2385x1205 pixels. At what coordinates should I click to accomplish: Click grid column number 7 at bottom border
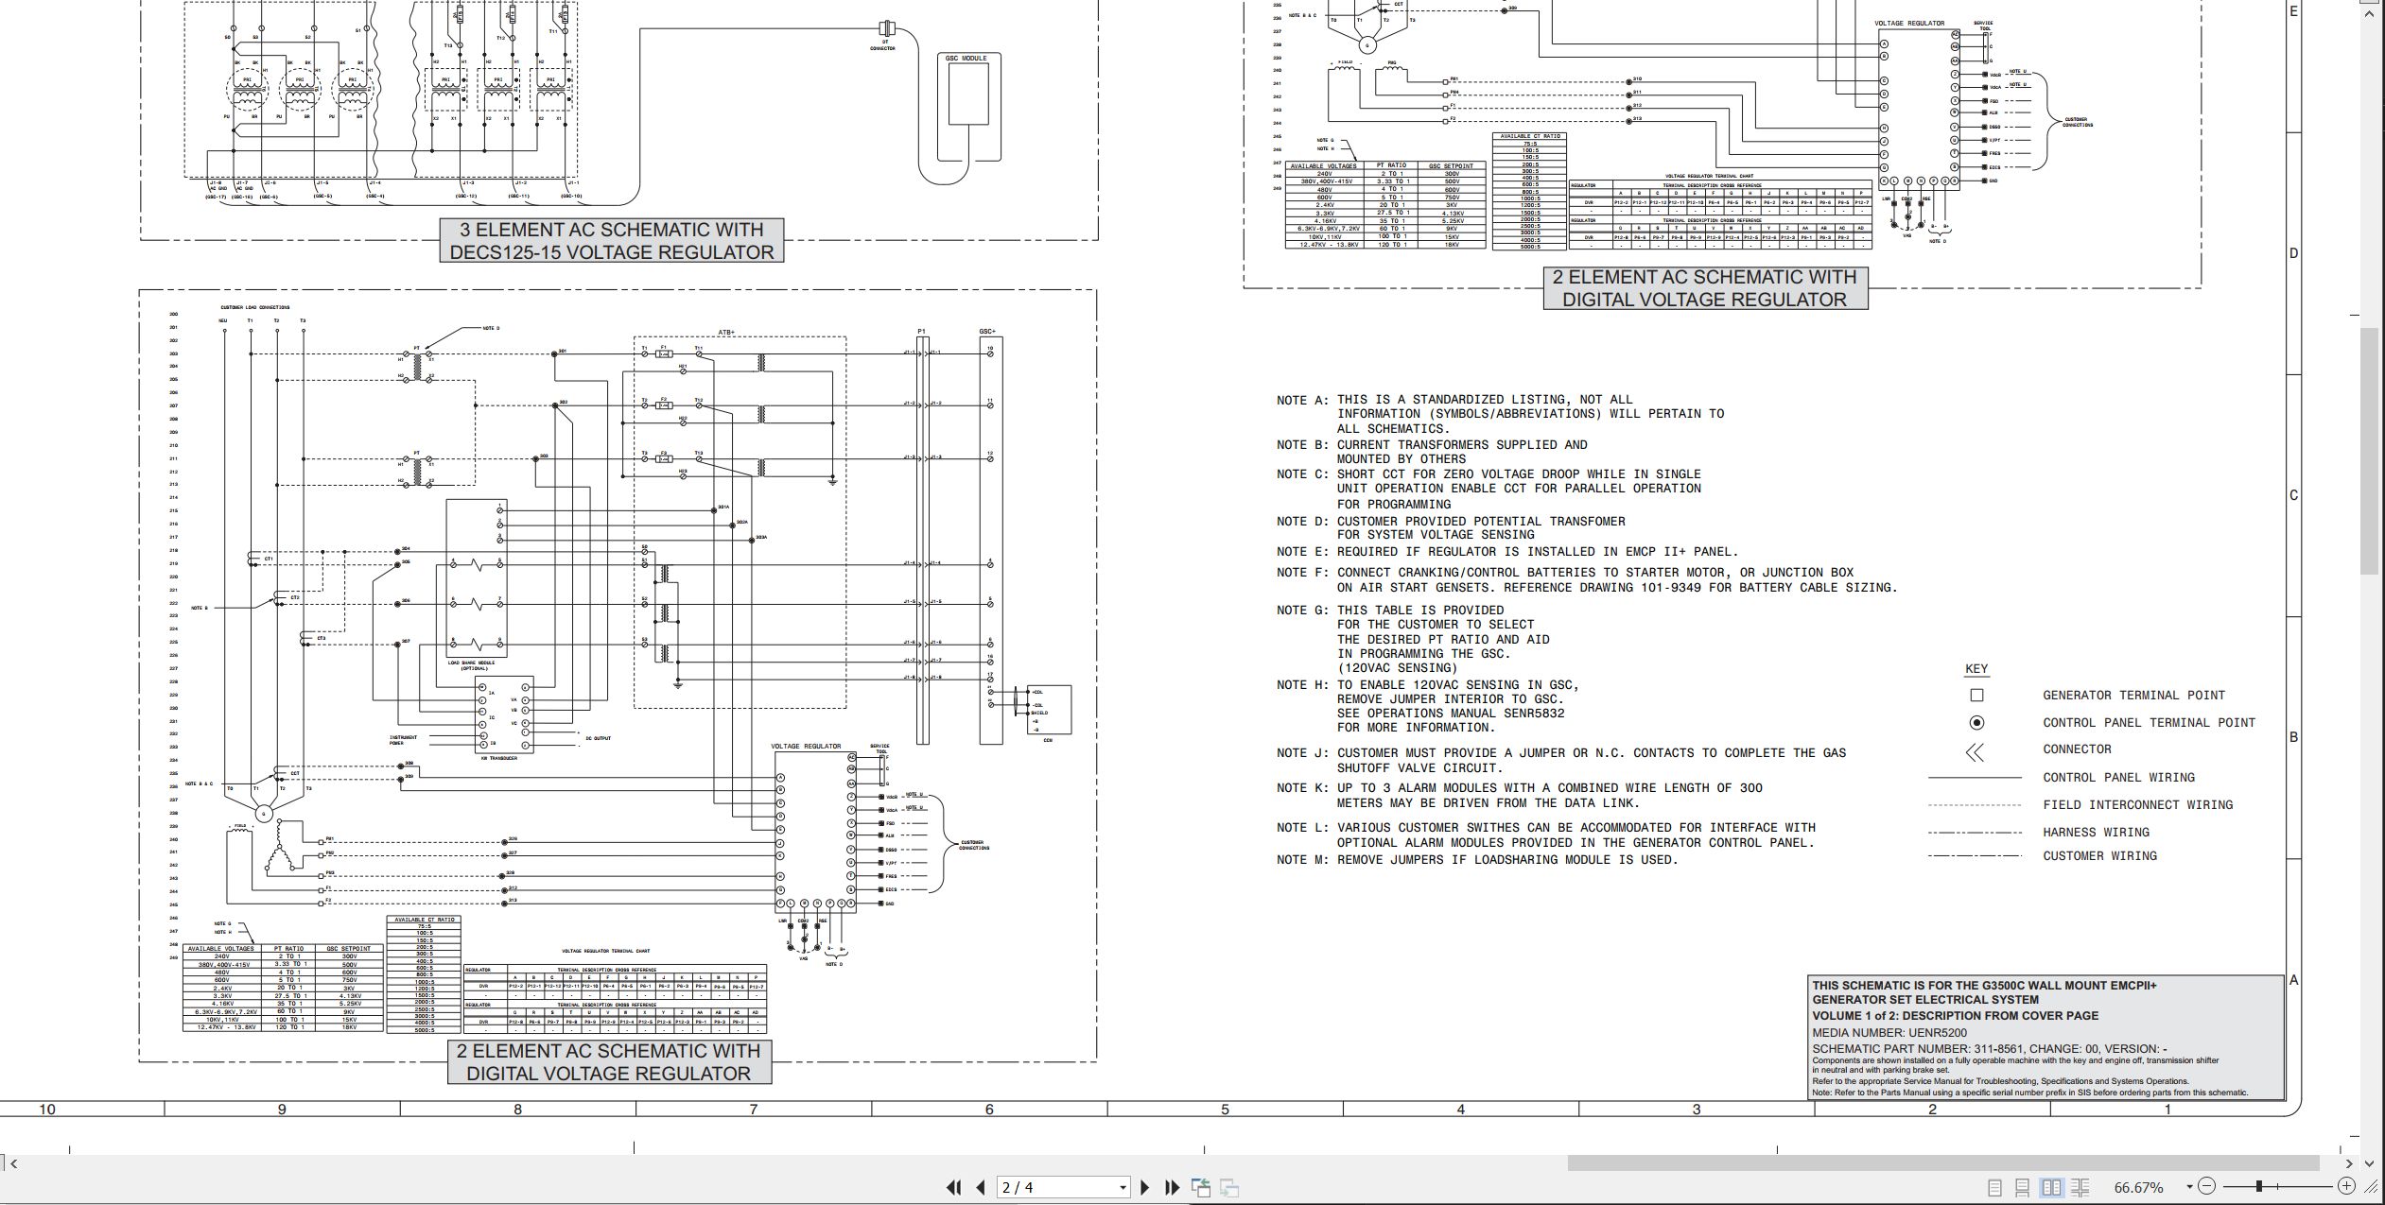coord(754,1110)
